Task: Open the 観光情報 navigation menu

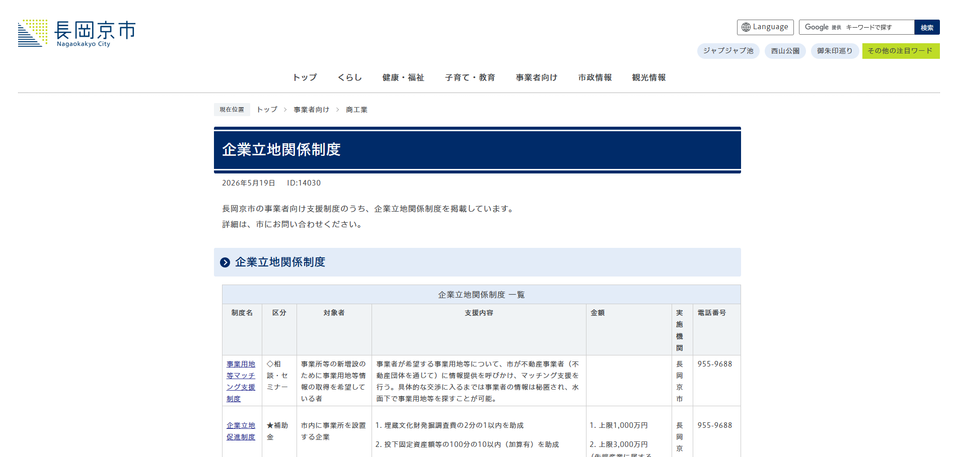Action: (x=649, y=77)
